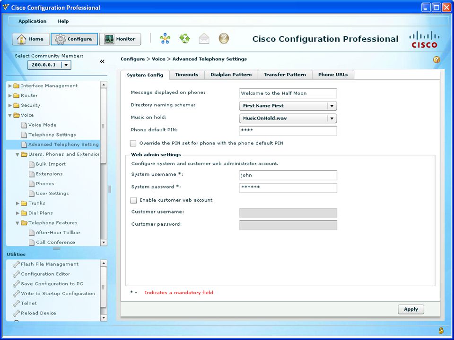Click the Message displayed on phone field
The image size is (454, 340).
(x=288, y=93)
